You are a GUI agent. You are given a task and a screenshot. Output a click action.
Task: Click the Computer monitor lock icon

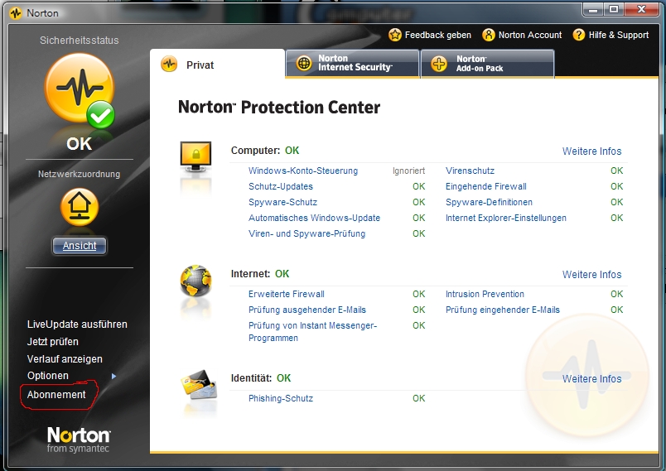click(x=195, y=156)
